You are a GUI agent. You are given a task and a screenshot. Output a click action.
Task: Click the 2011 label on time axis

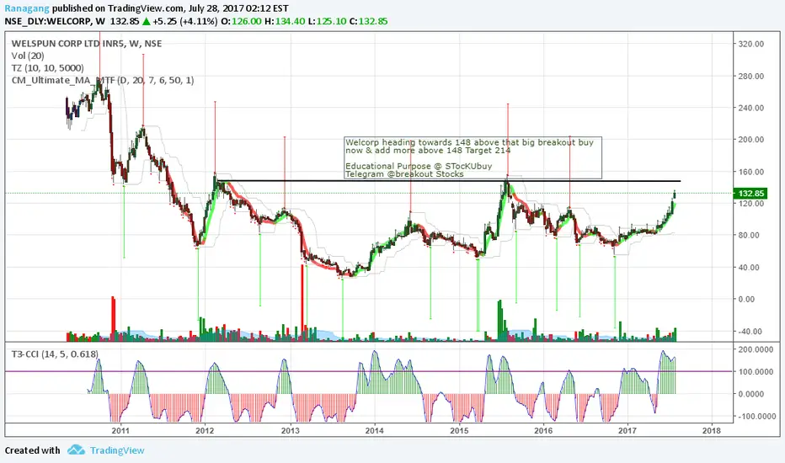point(120,430)
